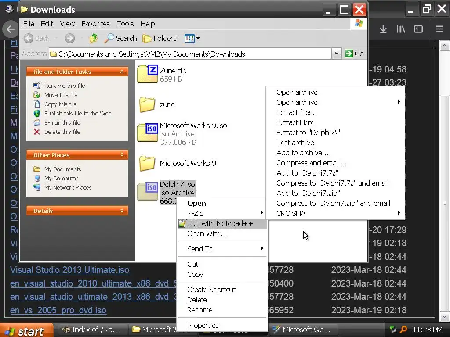Select the Zune.zip file icon
This screenshot has height=337, width=450.
coord(148,74)
